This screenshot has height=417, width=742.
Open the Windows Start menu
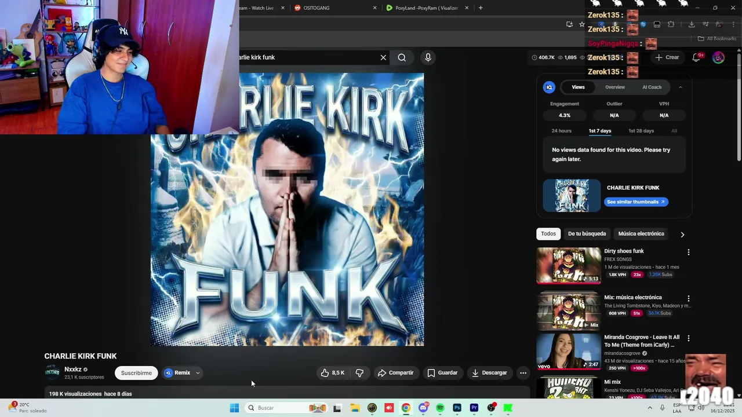(x=234, y=408)
